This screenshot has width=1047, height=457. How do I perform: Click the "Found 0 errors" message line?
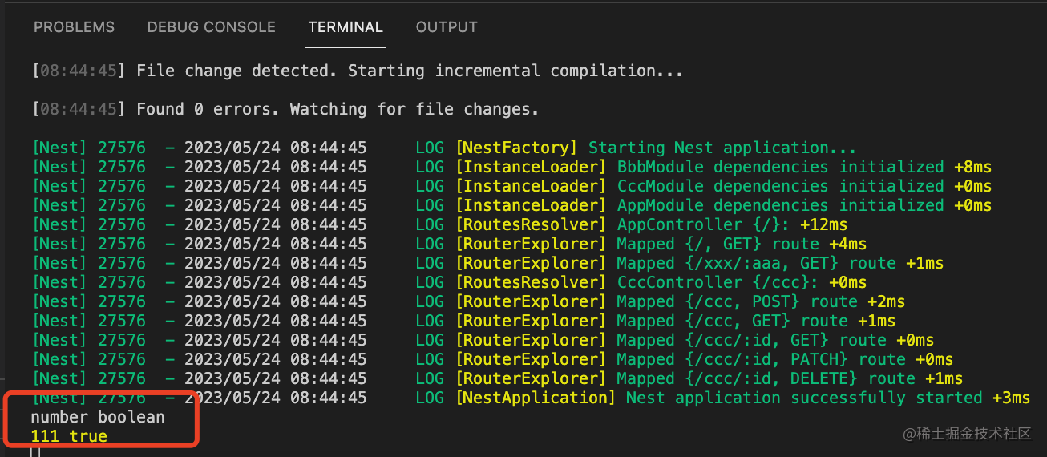coord(337,110)
